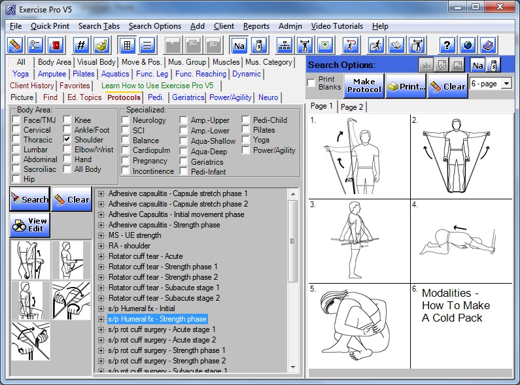Click the Search button under Body Area
The image size is (520, 385).
click(x=30, y=199)
